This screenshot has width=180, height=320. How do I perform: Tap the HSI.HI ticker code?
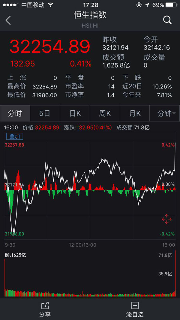pos(90,26)
